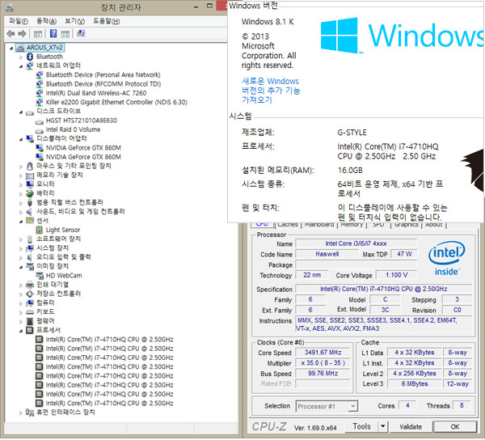Click the Light Sensor device icon
The image size is (485, 440).
click(x=40, y=230)
